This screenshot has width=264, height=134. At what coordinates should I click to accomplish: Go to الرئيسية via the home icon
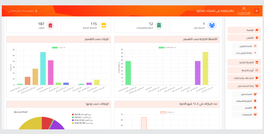click(x=257, y=30)
